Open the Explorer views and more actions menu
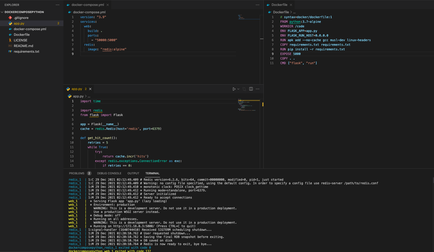The width and height of the screenshot is (434, 252). [57, 5]
